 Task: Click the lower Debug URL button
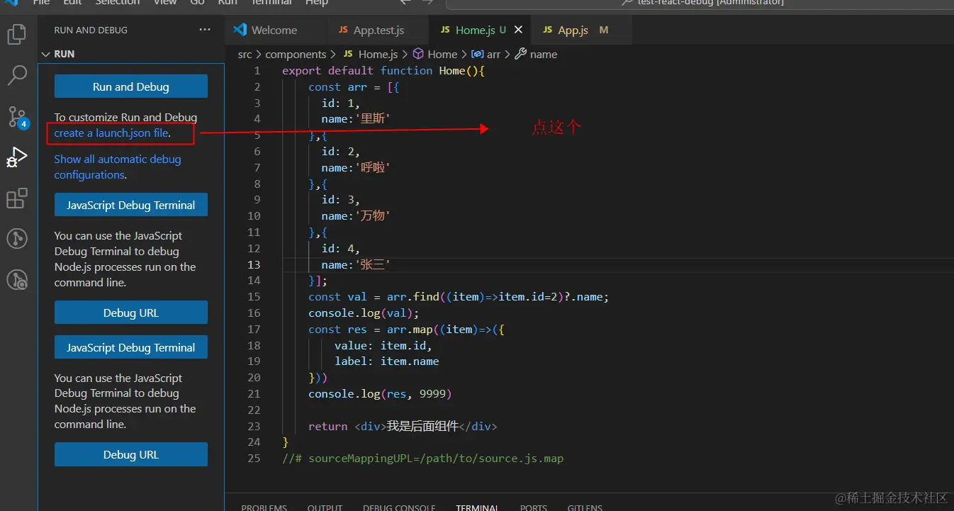(131, 454)
